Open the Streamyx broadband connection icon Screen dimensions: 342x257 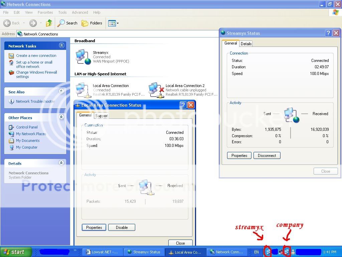pyautogui.click(x=82, y=56)
